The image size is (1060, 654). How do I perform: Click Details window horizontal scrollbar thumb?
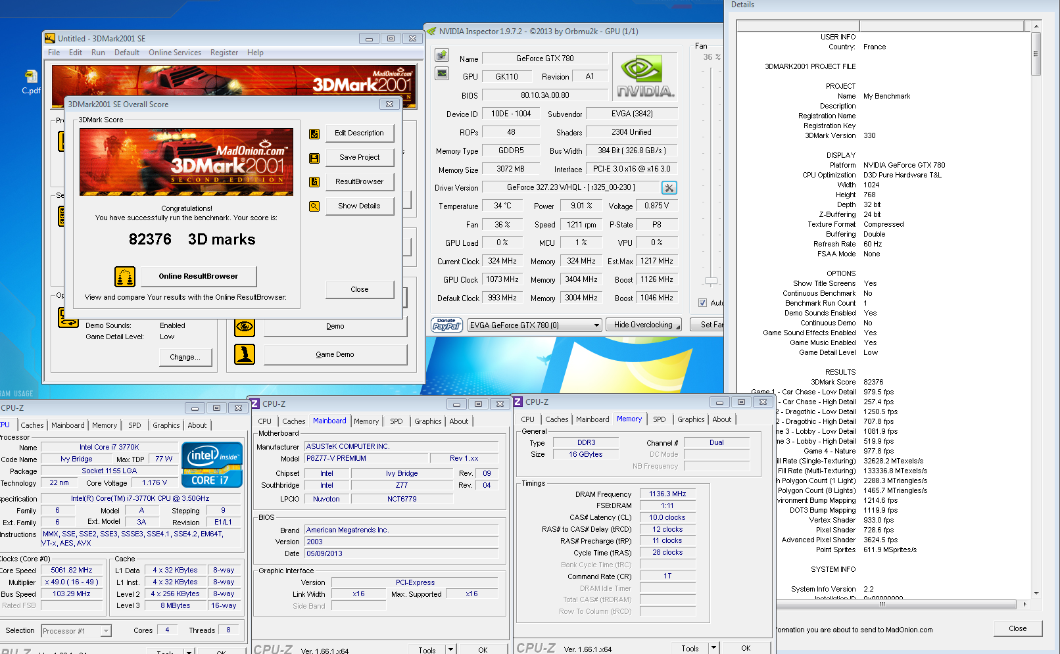click(x=882, y=603)
